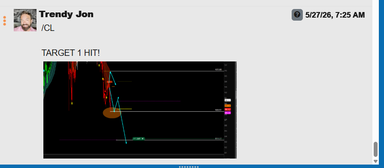Click the dotted resize handle at bottom
The height and width of the screenshot is (168, 384).
tap(189, 167)
